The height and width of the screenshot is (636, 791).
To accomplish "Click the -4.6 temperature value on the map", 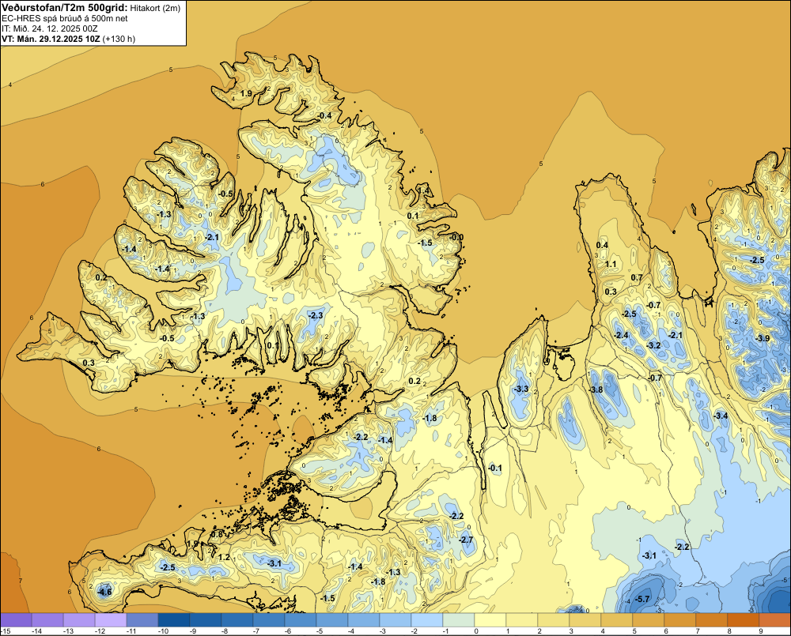I will [x=105, y=592].
